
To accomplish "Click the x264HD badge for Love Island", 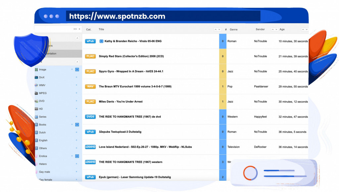I will click(x=90, y=147).
